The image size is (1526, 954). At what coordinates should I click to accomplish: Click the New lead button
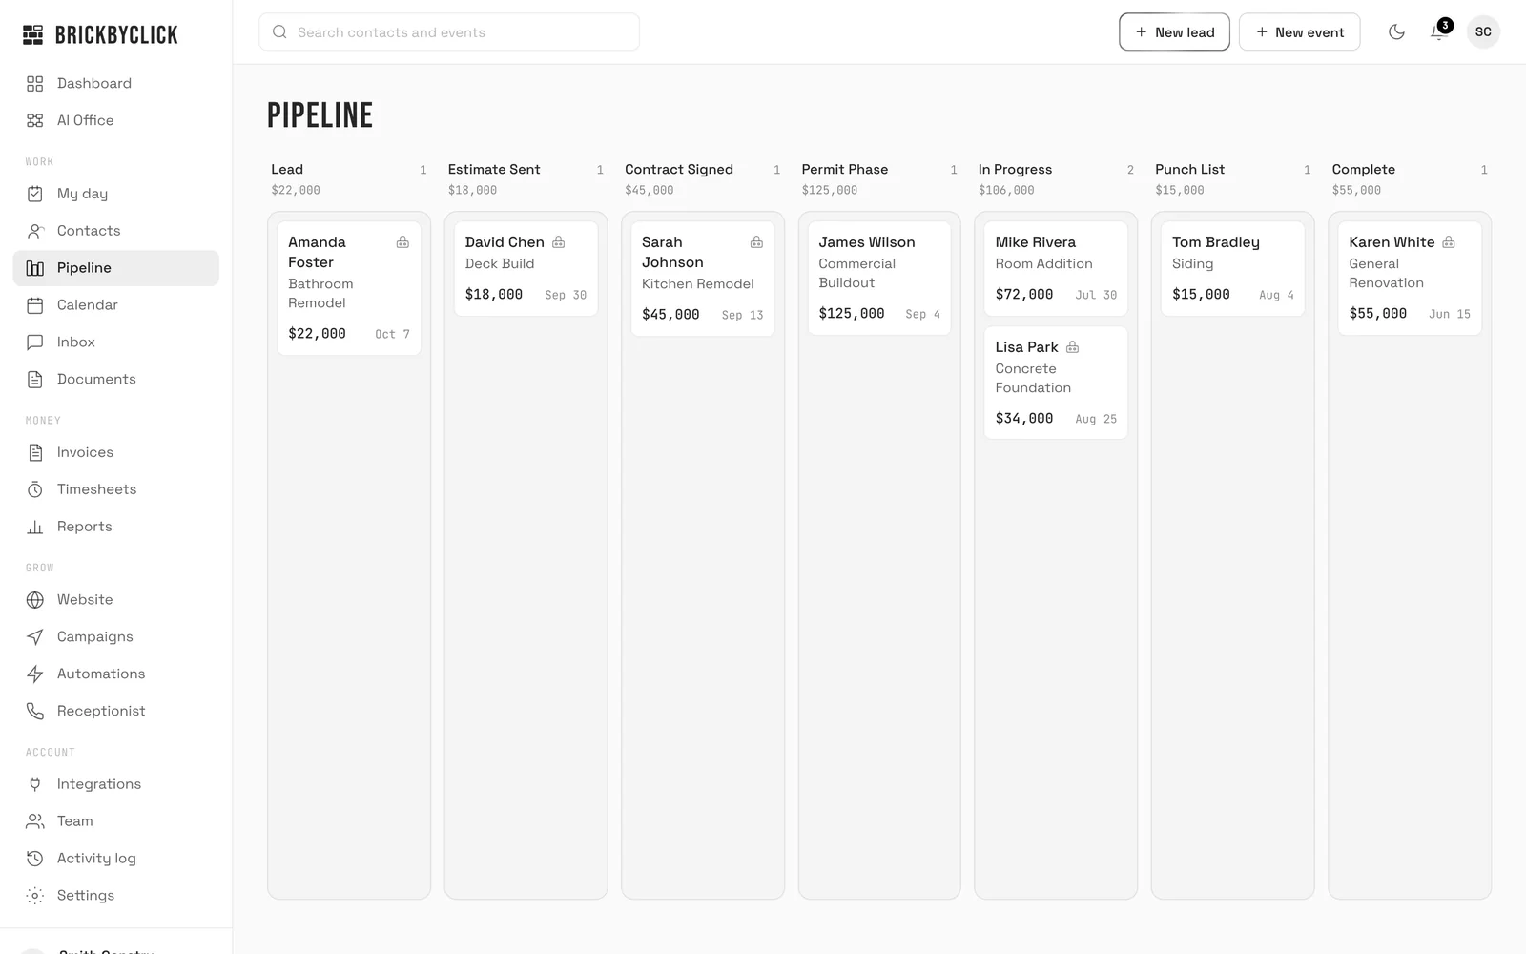[x=1174, y=32]
